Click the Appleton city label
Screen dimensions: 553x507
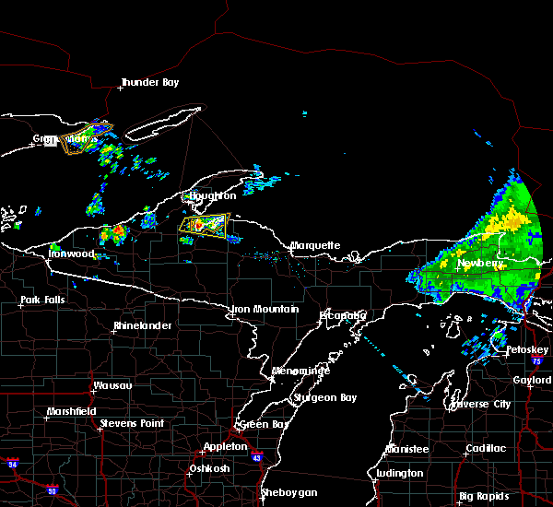(226, 447)
